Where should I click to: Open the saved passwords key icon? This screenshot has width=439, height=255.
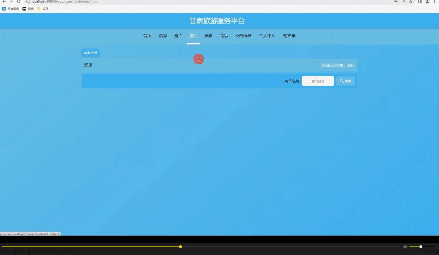coord(396,2)
